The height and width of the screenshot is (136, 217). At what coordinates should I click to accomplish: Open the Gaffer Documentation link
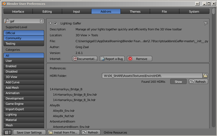[85, 59]
